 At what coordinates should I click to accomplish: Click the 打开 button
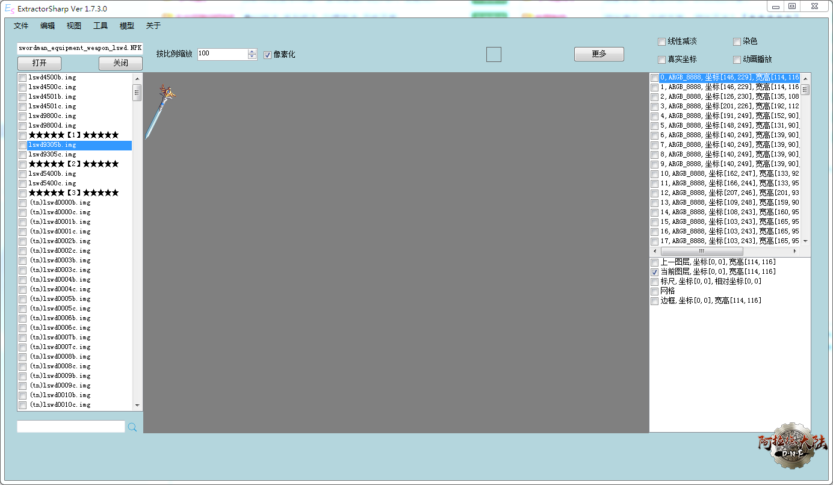(x=39, y=63)
